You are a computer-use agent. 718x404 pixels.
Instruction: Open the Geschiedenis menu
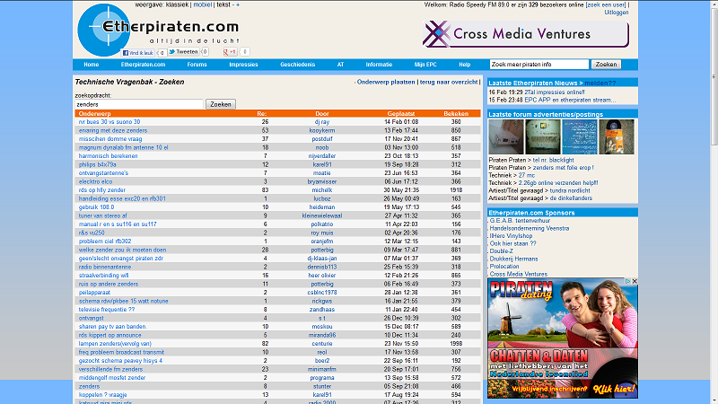pyautogui.click(x=298, y=65)
